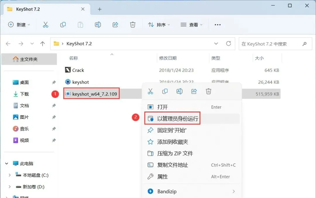Open 文档 in the sidebar
Viewport: 316px width, 198px height.
[x=24, y=106]
